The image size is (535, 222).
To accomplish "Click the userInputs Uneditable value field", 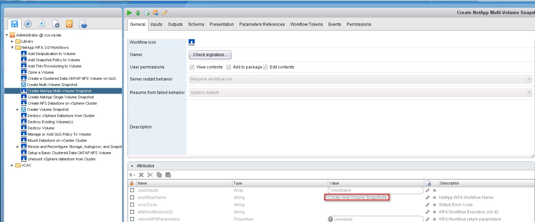I will tap(375, 190).
